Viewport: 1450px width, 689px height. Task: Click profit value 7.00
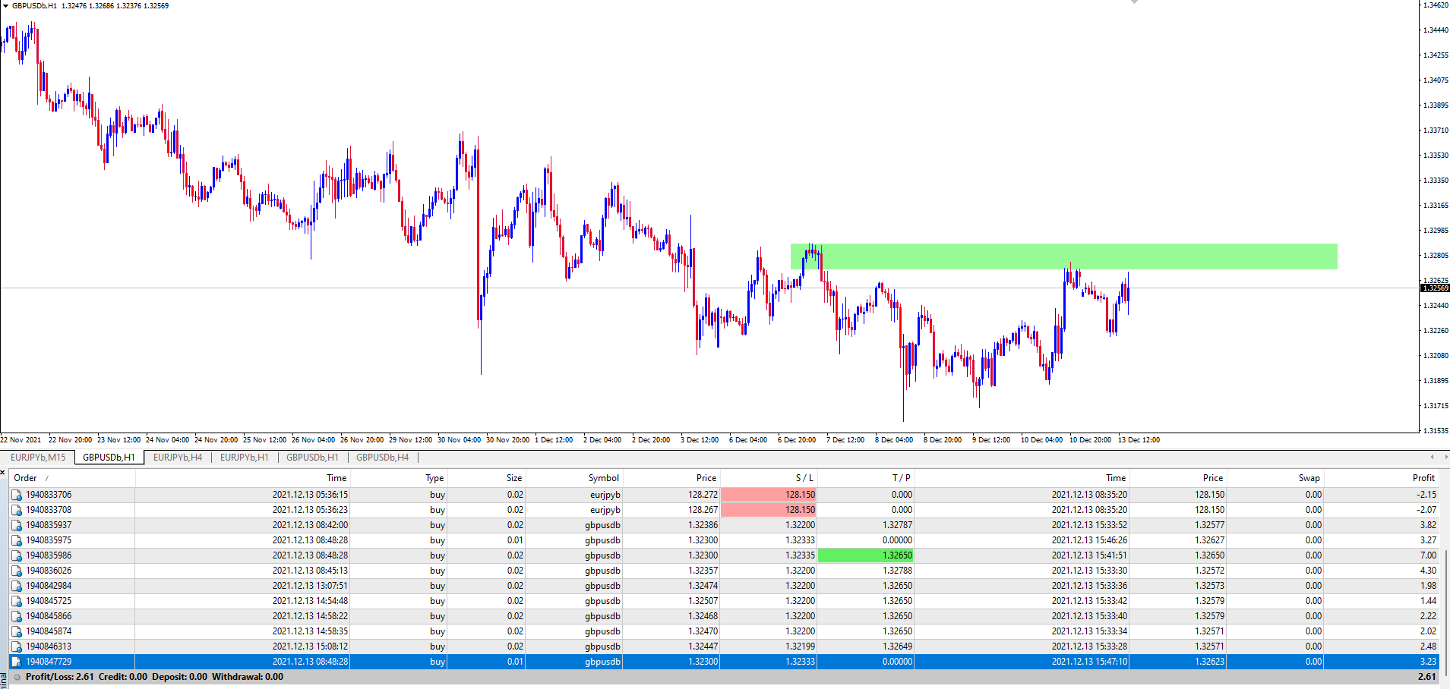(1428, 555)
